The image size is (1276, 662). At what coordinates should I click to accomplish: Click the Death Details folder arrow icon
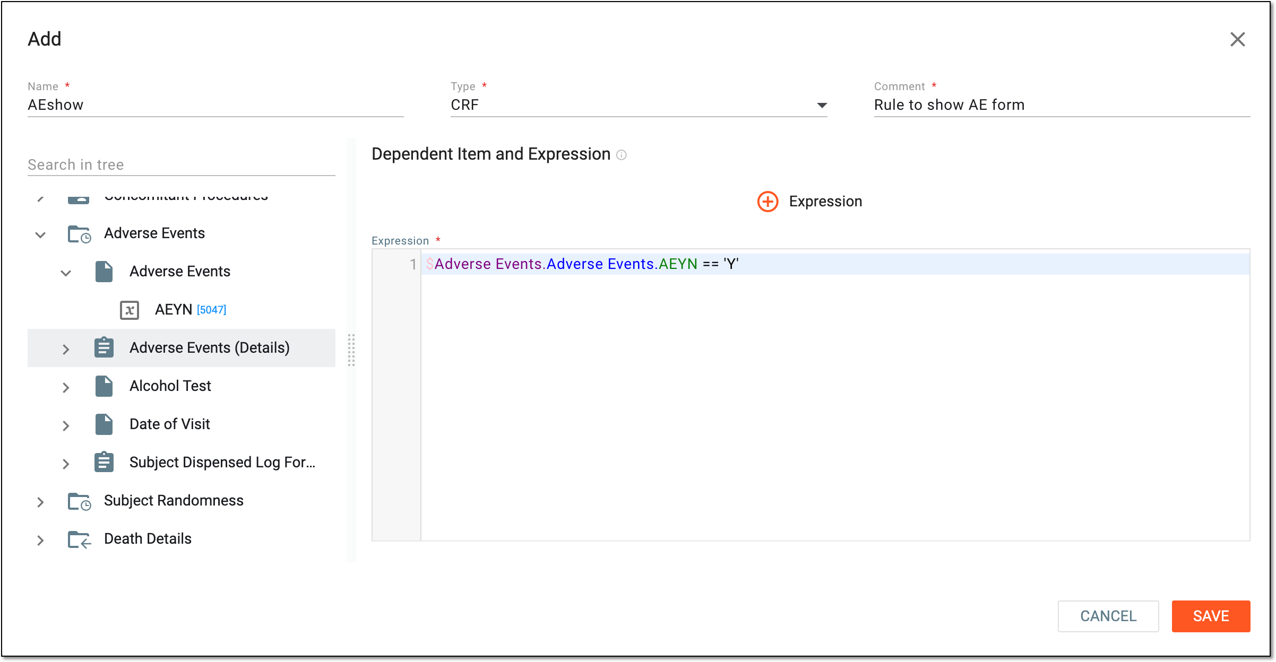[79, 539]
